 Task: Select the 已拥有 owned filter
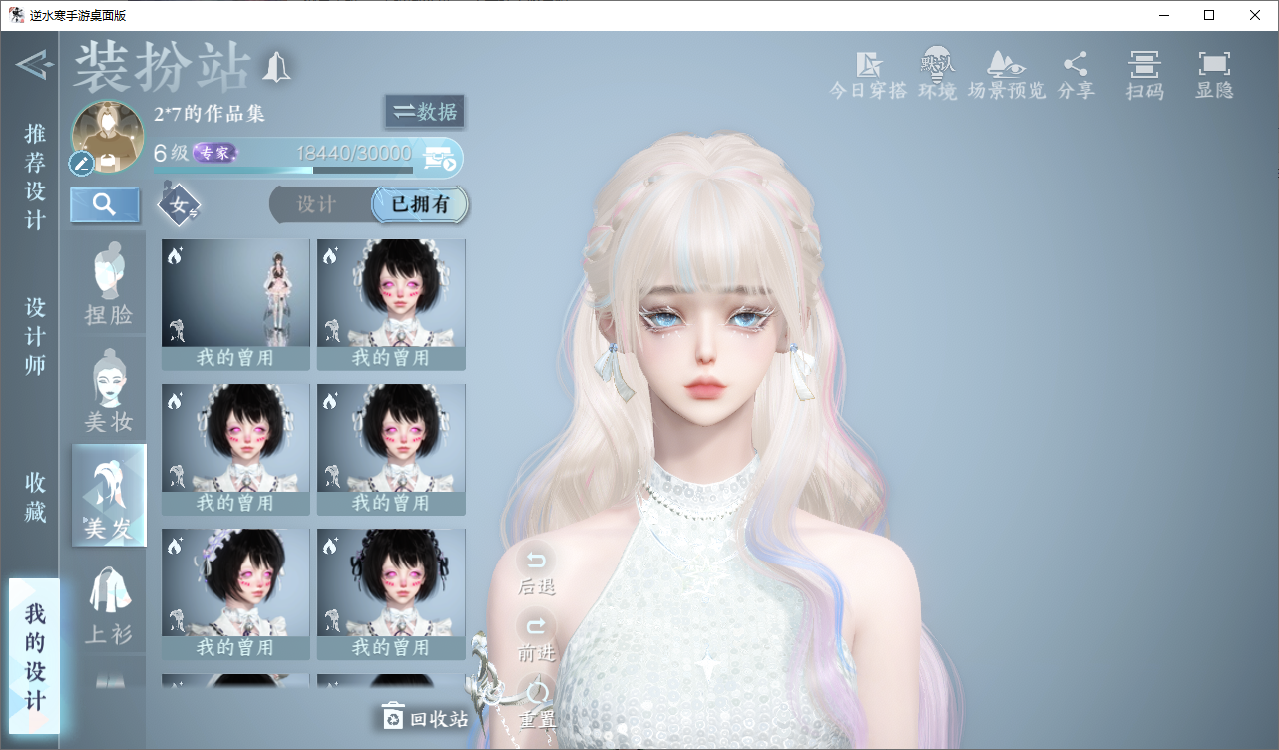click(x=420, y=205)
